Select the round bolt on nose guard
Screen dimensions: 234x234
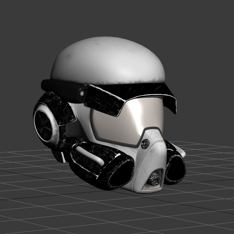[x=145, y=144]
